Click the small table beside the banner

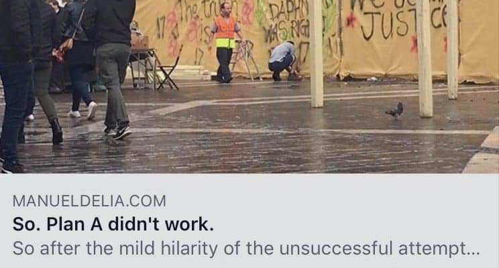[x=143, y=68]
